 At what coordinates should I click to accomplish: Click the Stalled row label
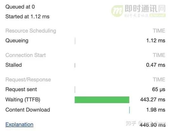coord(14,65)
